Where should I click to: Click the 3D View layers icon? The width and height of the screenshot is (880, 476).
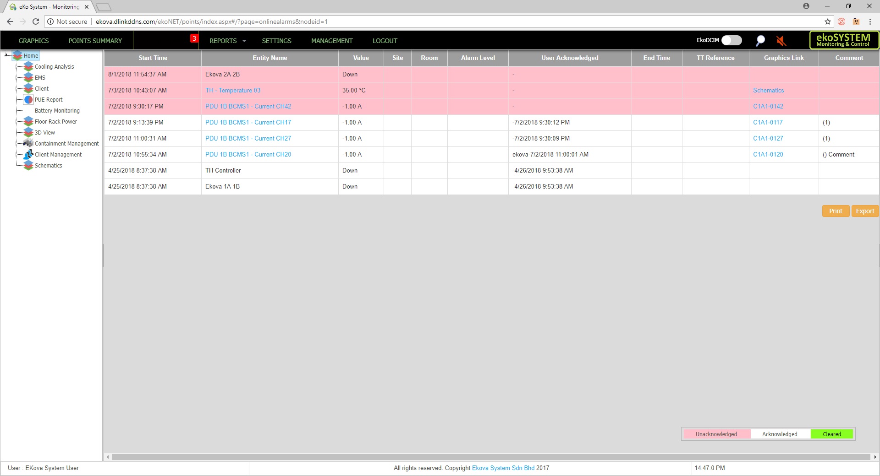point(28,132)
